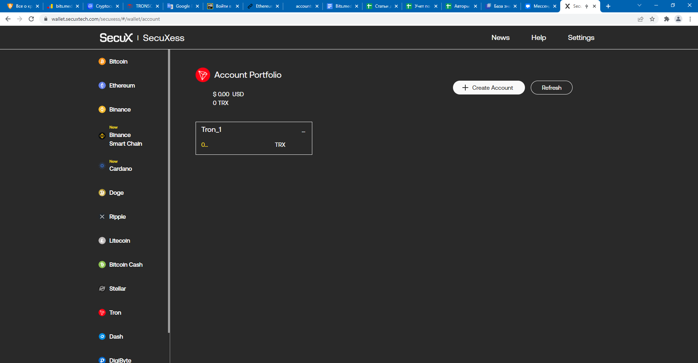Click the '$ 0.00 USD' balance text
This screenshot has height=363, width=698.
(228, 94)
